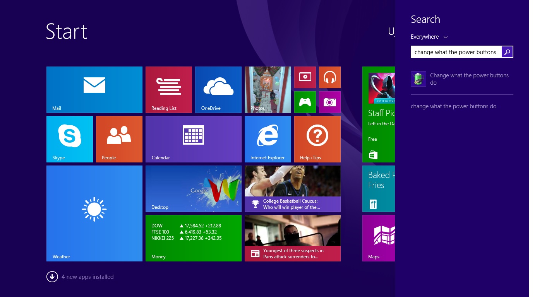Click the search magnifier button
This screenshot has height=297, width=542.
coord(507,52)
